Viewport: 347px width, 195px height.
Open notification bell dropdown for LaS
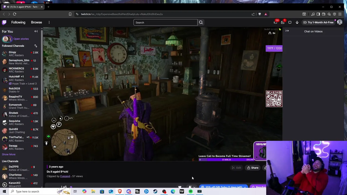pyautogui.click(x=191, y=187)
